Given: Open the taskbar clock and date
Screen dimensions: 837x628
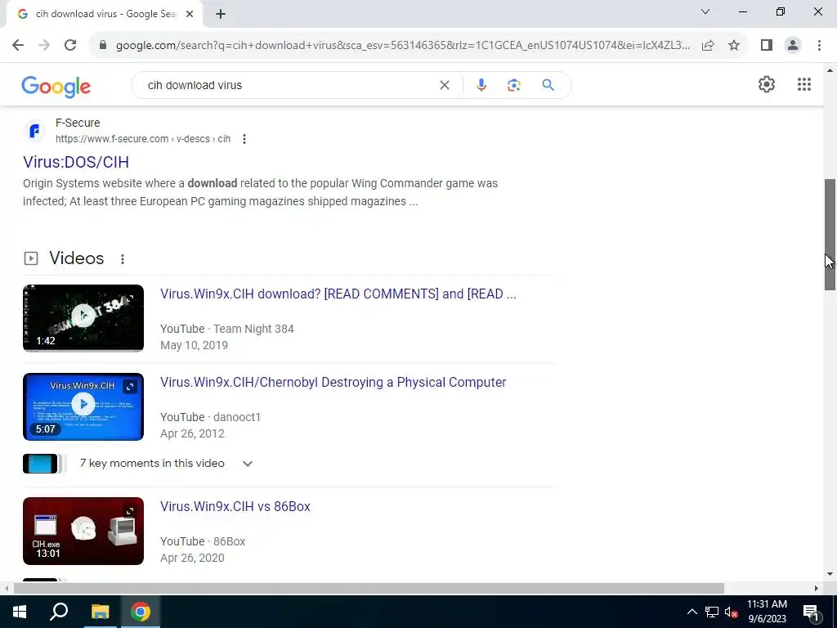Looking at the screenshot, I should click(x=767, y=612).
